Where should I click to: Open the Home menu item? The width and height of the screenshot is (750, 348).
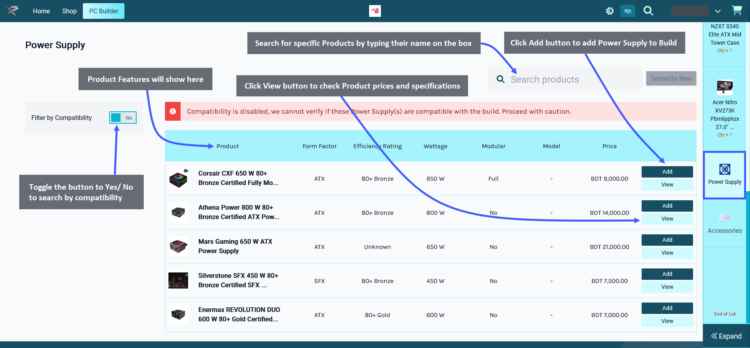41,11
